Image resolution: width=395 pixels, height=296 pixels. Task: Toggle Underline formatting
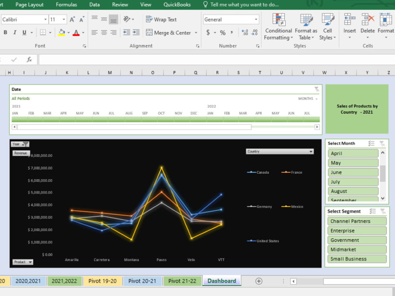[x=24, y=32]
